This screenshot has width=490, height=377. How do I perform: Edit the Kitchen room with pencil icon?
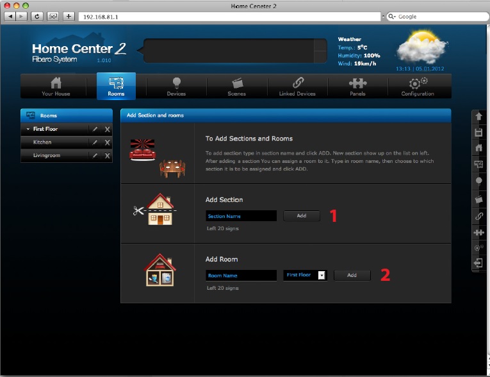tap(95, 142)
